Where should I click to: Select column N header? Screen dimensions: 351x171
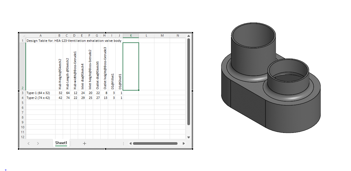pos(178,36)
